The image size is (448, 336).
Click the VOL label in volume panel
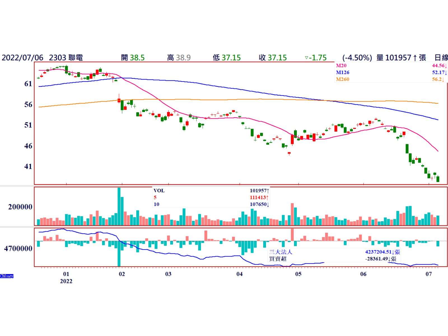(159, 191)
